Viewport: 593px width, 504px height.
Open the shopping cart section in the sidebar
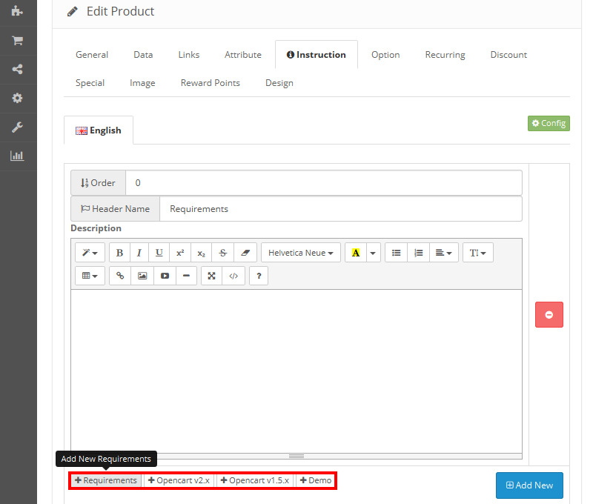(17, 41)
